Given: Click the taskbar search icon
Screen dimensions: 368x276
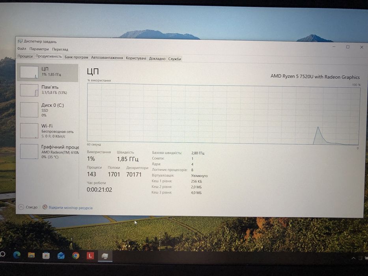Looking at the screenshot, I should coord(2,254).
